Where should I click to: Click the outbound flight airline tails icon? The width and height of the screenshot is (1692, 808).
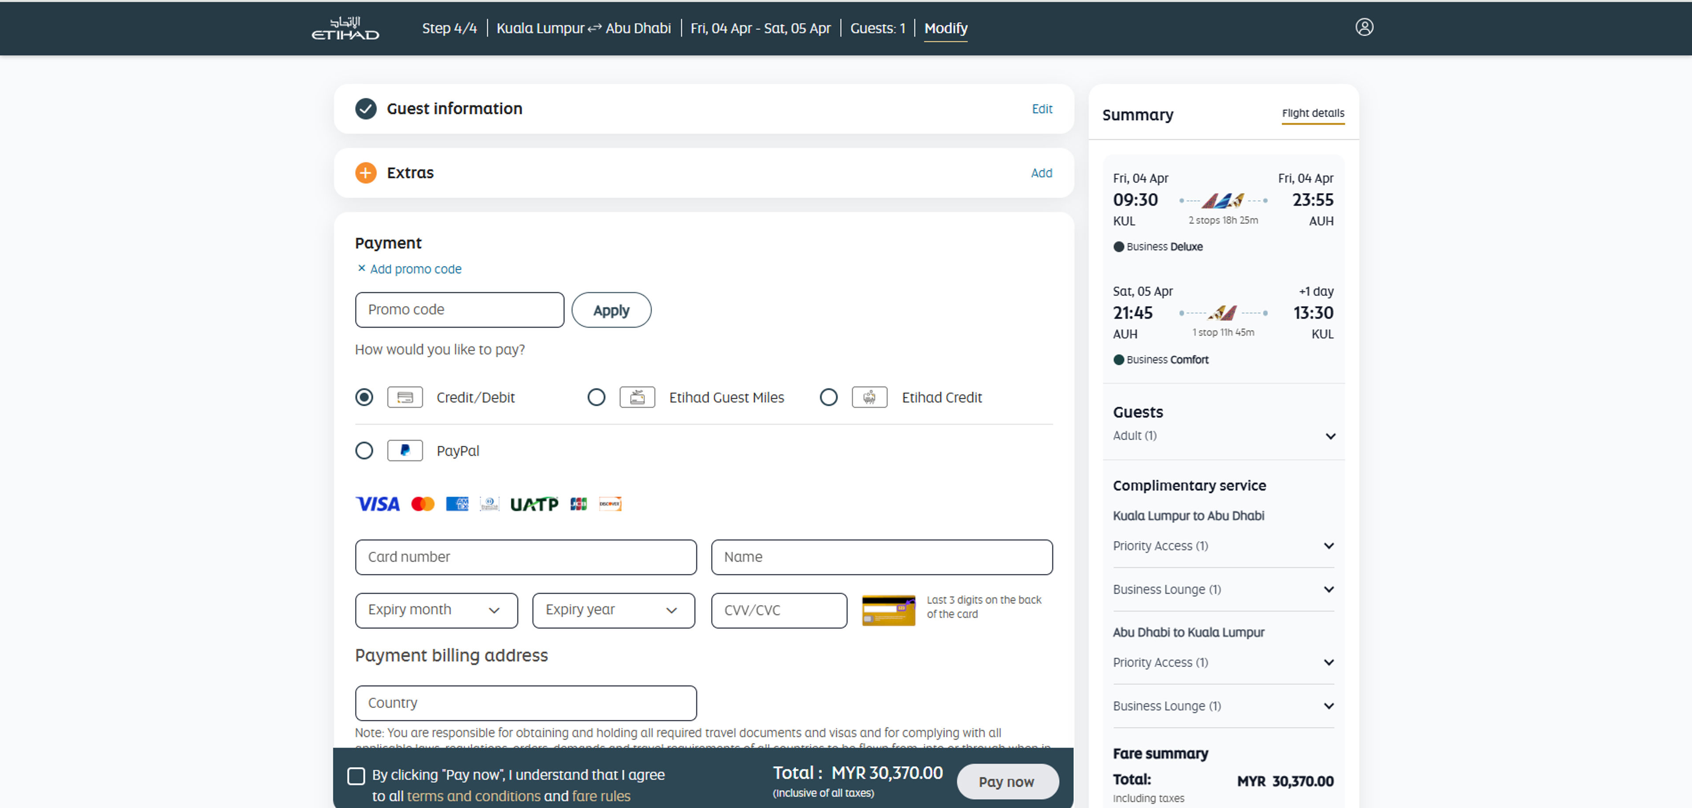pyautogui.click(x=1223, y=200)
